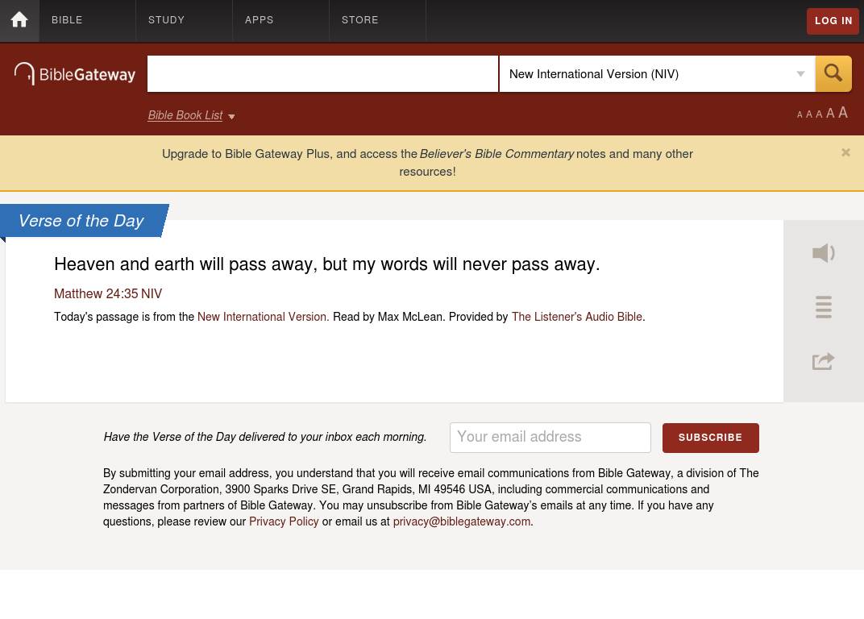Play the verse audio speaker icon
Viewport: 864px width, 619px height.
point(823,253)
